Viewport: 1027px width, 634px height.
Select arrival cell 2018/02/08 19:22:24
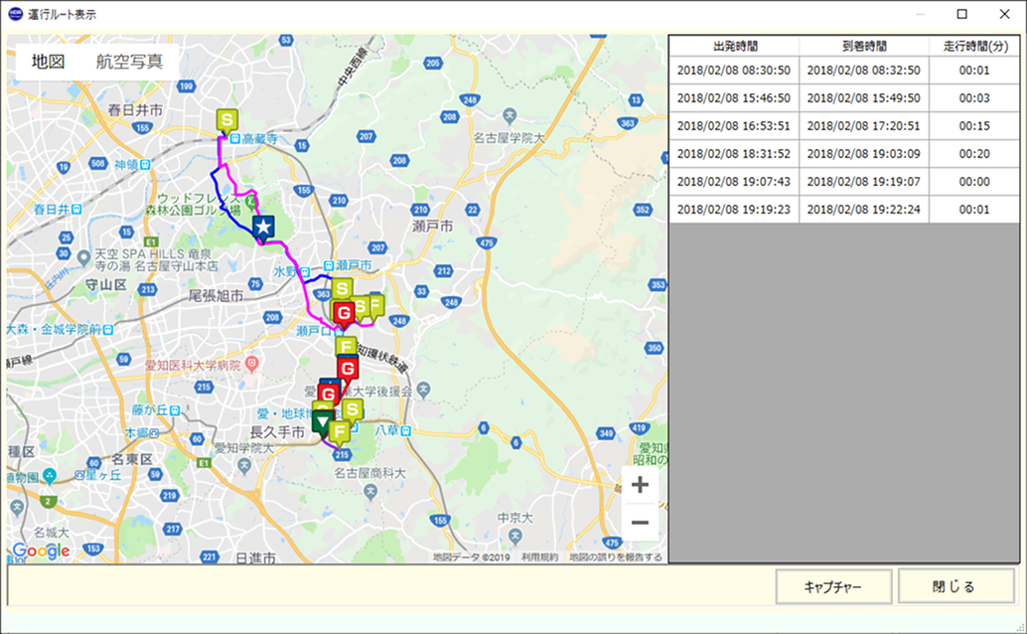pos(864,210)
